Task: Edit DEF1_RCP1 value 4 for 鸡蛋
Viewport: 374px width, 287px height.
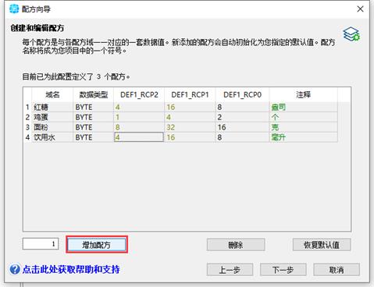Action: click(190, 117)
